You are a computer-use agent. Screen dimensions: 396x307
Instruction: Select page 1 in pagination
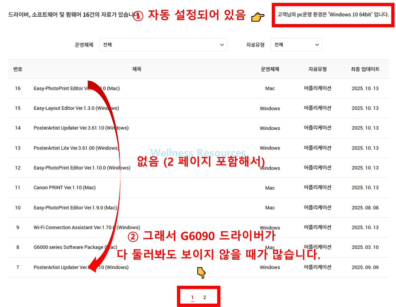point(192,297)
